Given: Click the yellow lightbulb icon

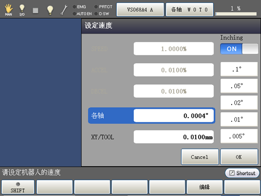Looking at the screenshot, I should pos(50,10).
